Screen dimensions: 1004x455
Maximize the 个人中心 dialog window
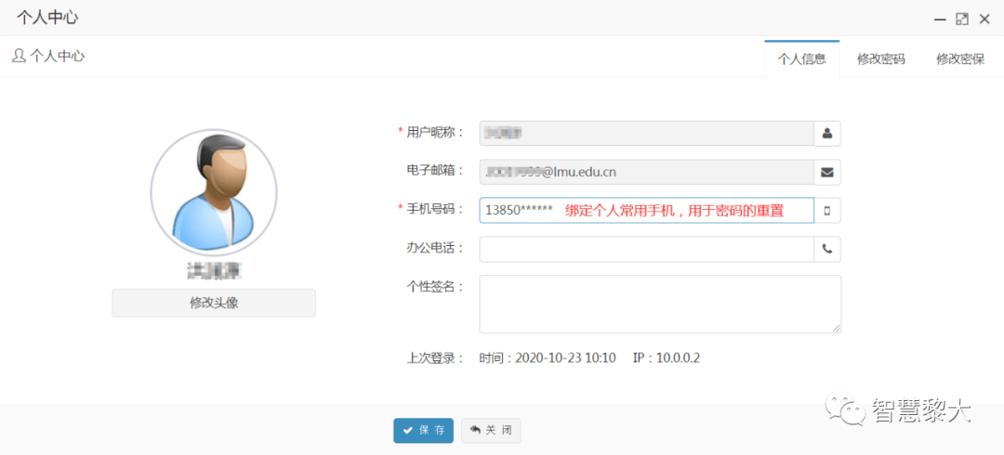(x=962, y=19)
